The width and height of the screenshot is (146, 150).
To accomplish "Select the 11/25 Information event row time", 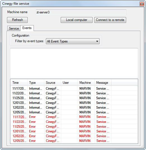I will pos(19,98).
